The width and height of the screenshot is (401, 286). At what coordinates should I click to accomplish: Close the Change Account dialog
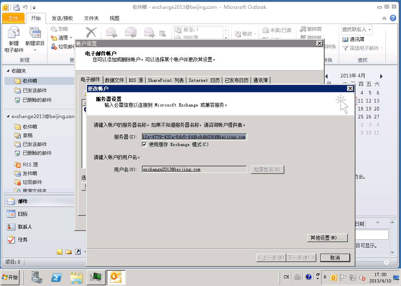coord(350,89)
